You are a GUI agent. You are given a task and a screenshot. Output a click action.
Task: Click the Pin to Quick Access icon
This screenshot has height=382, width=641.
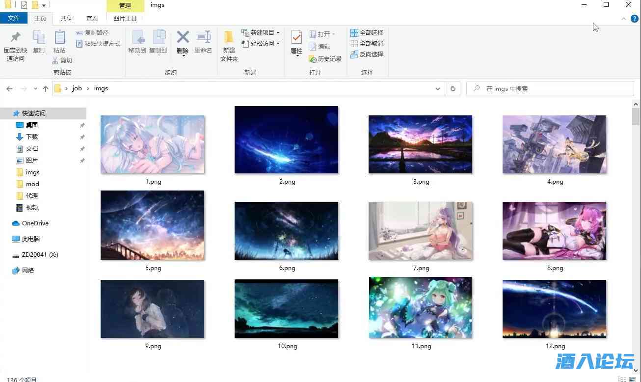tap(16, 38)
